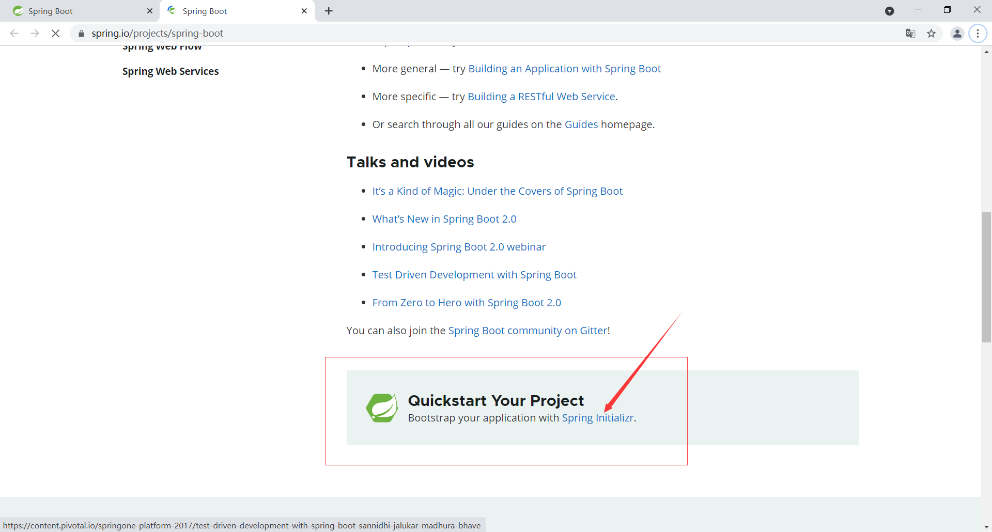Image resolution: width=992 pixels, height=532 pixels.
Task: Restore down the browser window
Action: pos(947,10)
